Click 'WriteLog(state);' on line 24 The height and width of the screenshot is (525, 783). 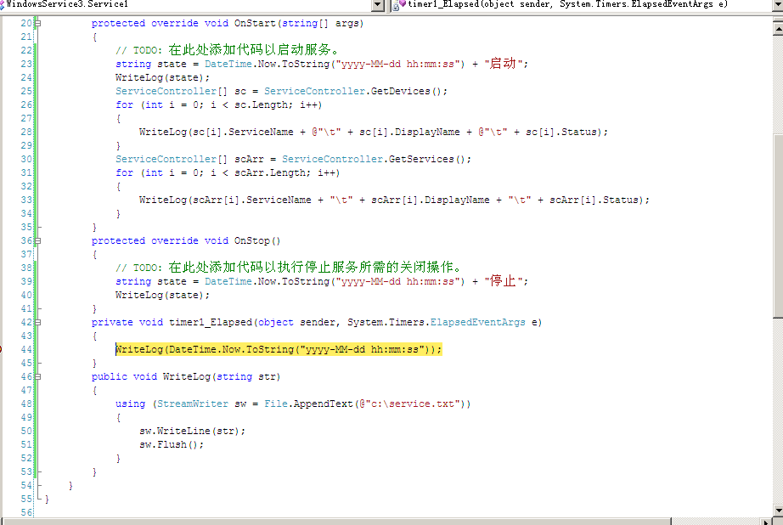pyautogui.click(x=163, y=77)
